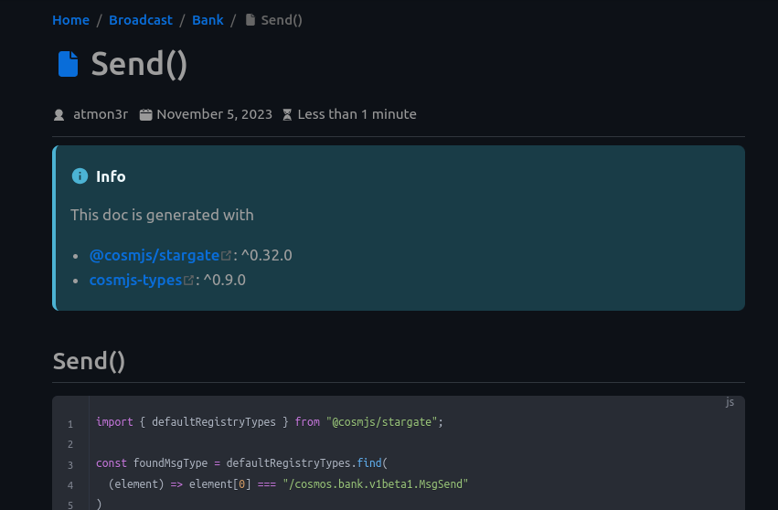This screenshot has height=510, width=778.
Task: Click external-link icon after @cosmjs/stargate
Action: [226, 256]
